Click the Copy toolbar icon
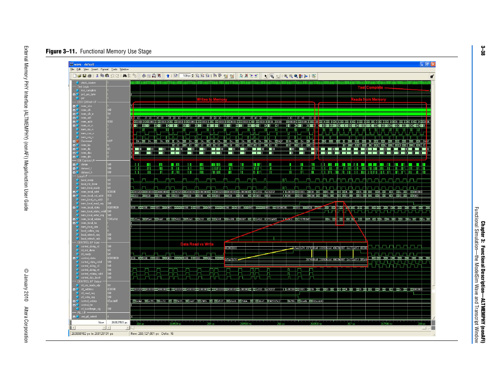The width and height of the screenshot is (504, 389). click(x=102, y=76)
